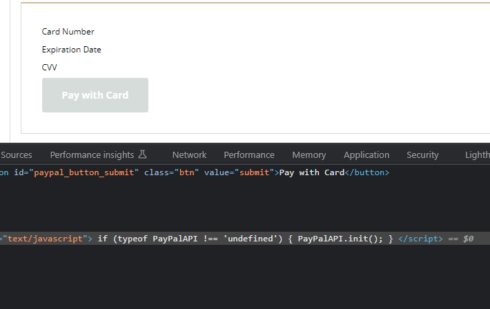
Task: Click the "text/javascript" type attribute value
Action: click(46, 239)
